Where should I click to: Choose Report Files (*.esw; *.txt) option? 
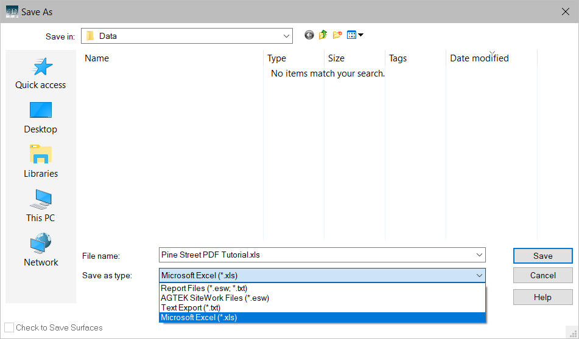click(x=204, y=288)
